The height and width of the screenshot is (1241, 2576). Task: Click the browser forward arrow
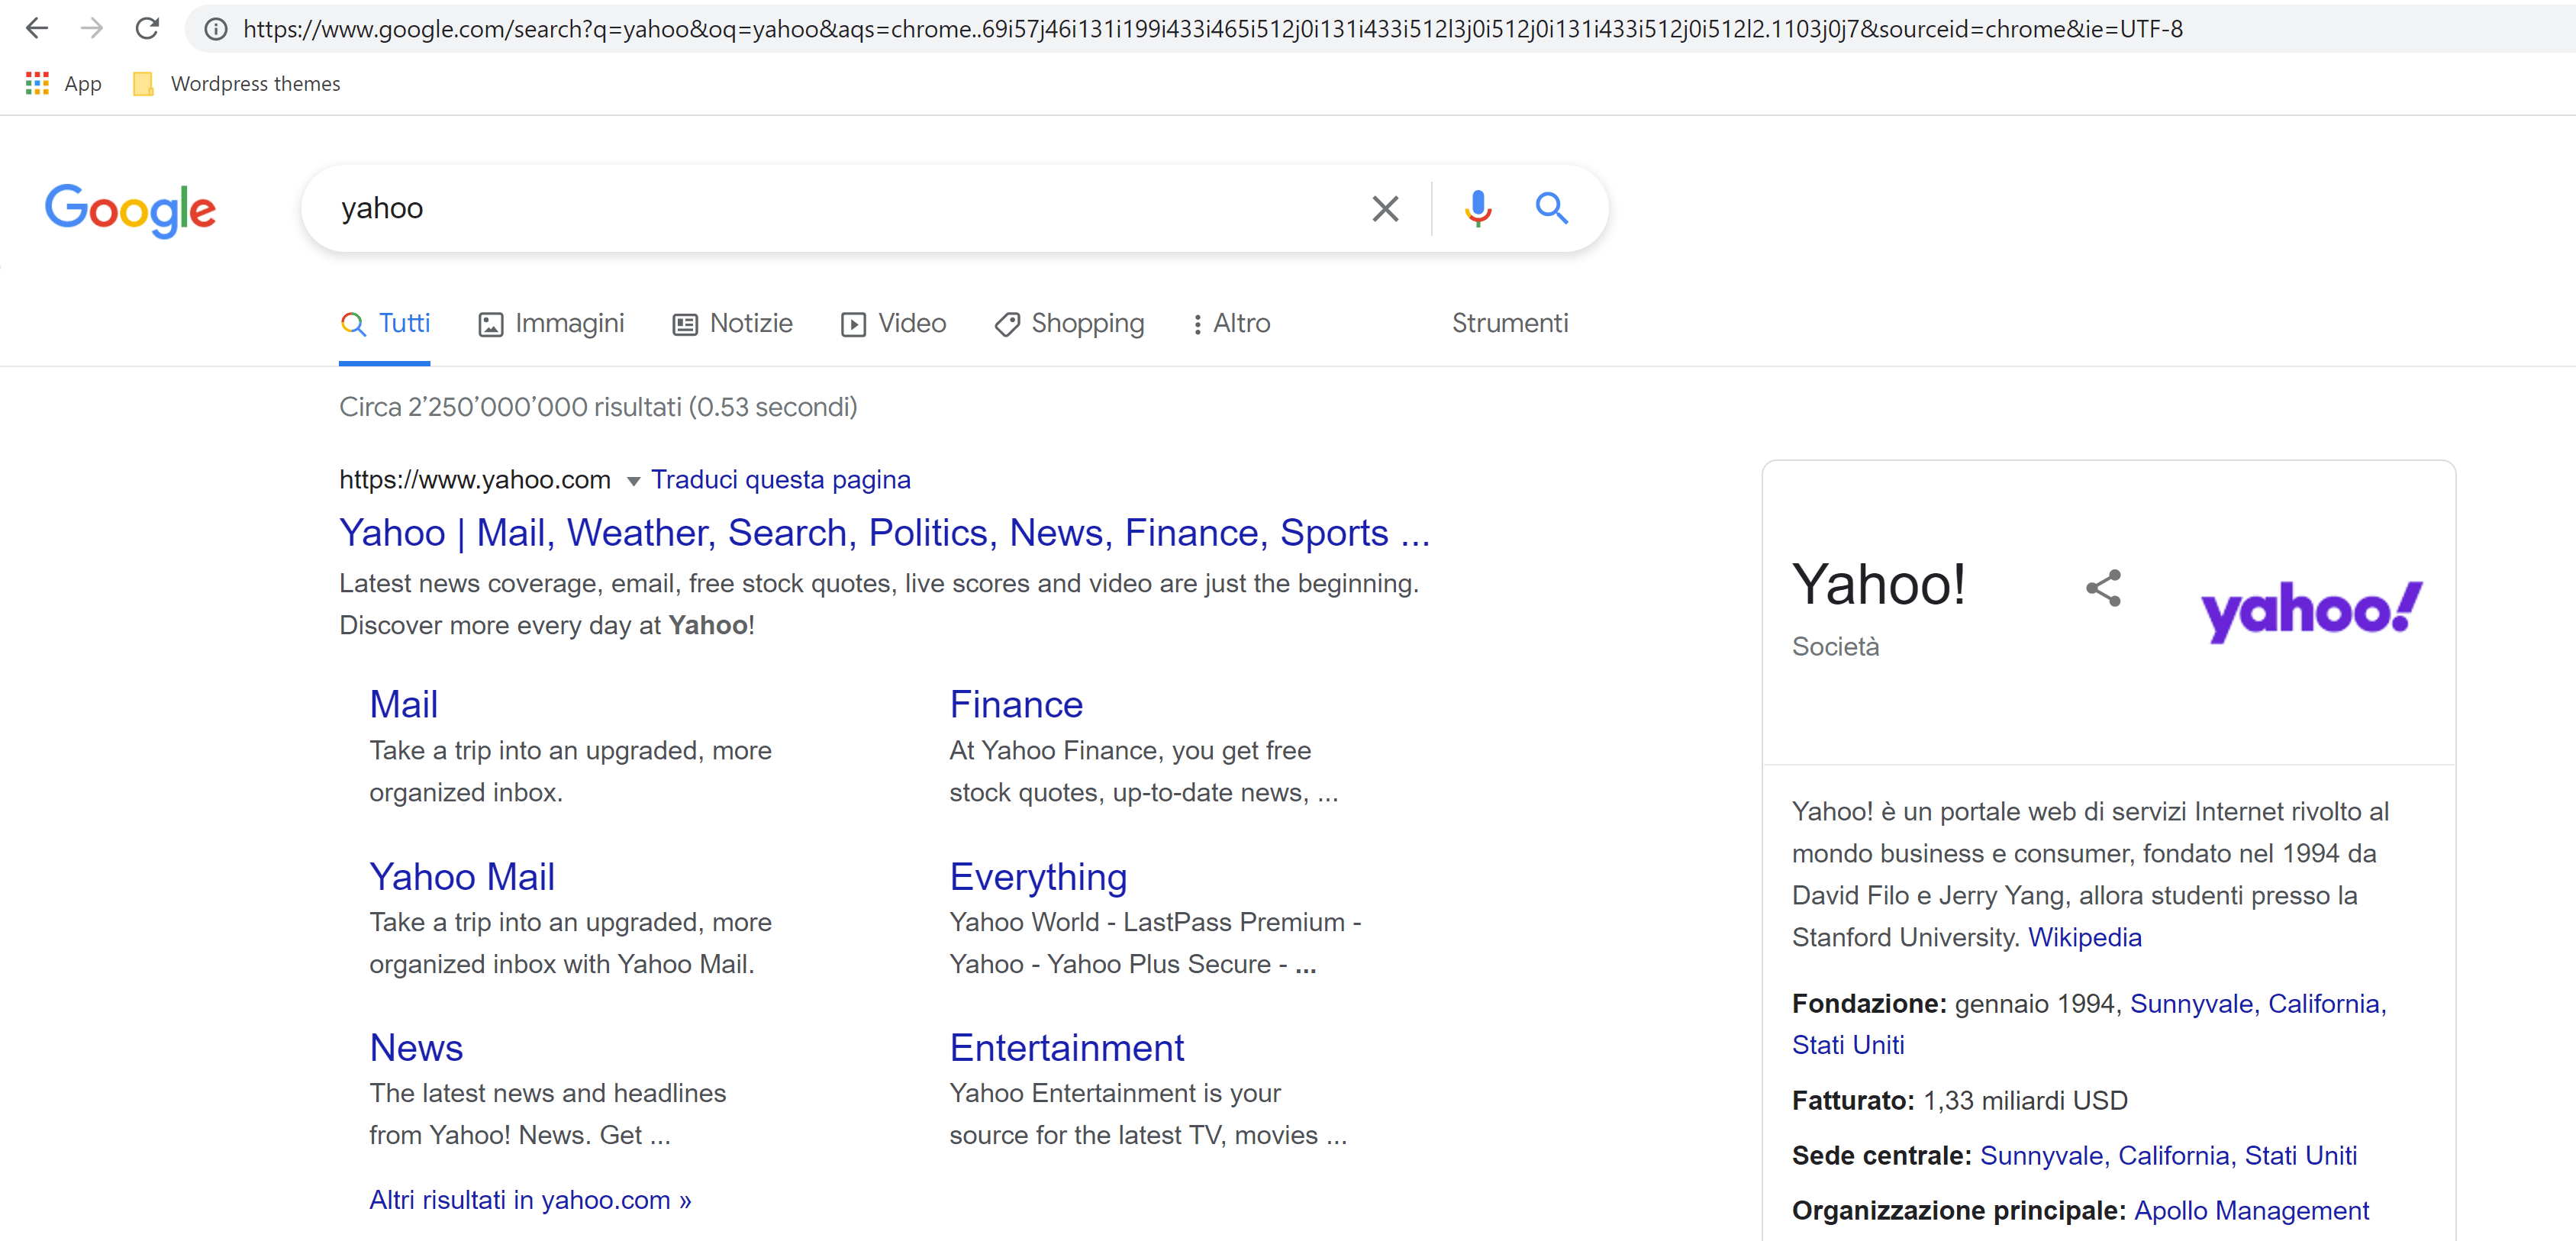tap(92, 28)
